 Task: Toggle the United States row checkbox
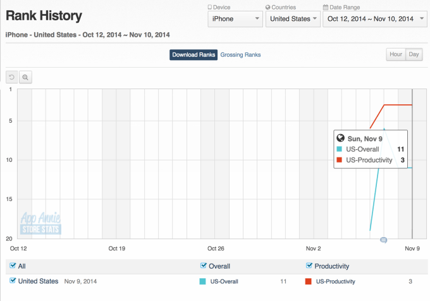[13, 281]
